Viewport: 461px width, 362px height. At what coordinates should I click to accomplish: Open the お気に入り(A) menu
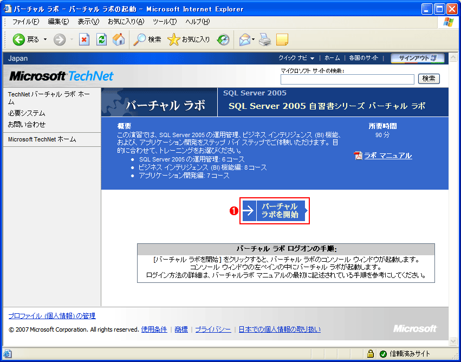pos(126,22)
